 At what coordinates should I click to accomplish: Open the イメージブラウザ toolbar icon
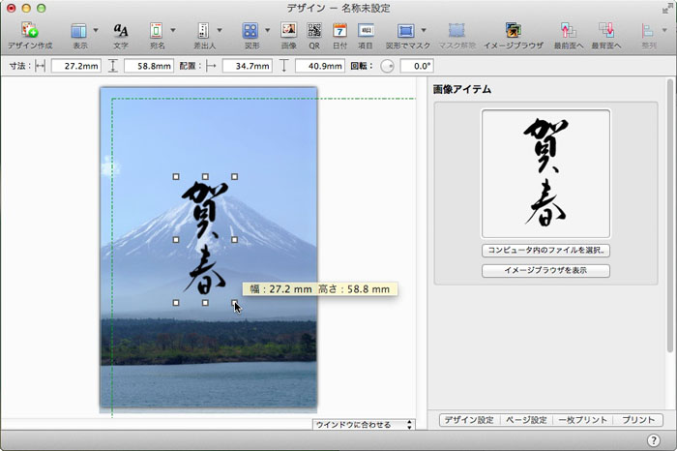point(514,31)
